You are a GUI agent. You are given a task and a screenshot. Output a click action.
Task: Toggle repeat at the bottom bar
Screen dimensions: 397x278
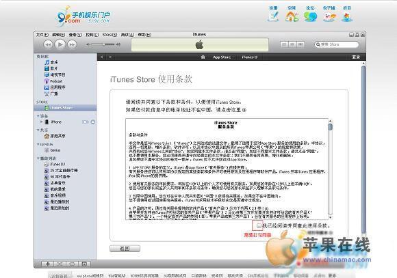click(x=72, y=264)
